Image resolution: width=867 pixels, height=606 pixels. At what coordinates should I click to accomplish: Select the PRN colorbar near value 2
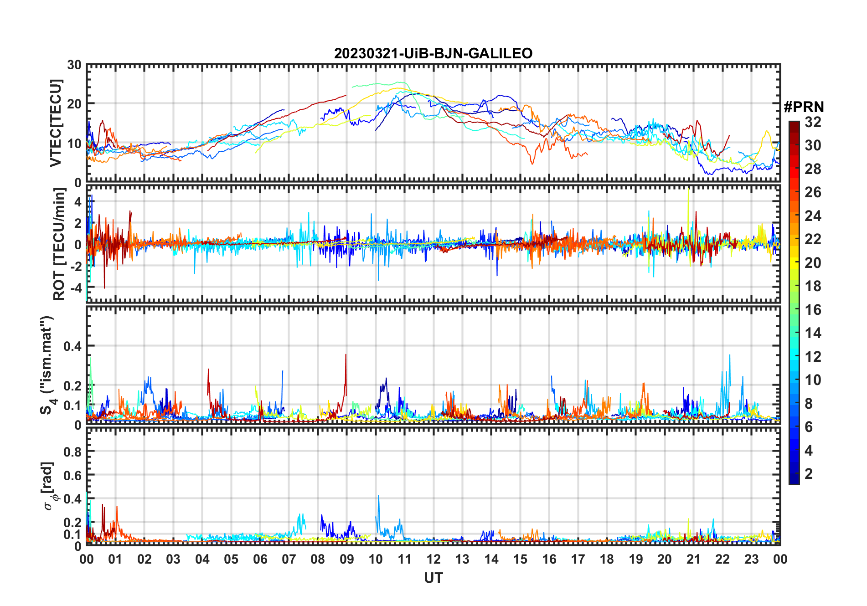(794, 474)
